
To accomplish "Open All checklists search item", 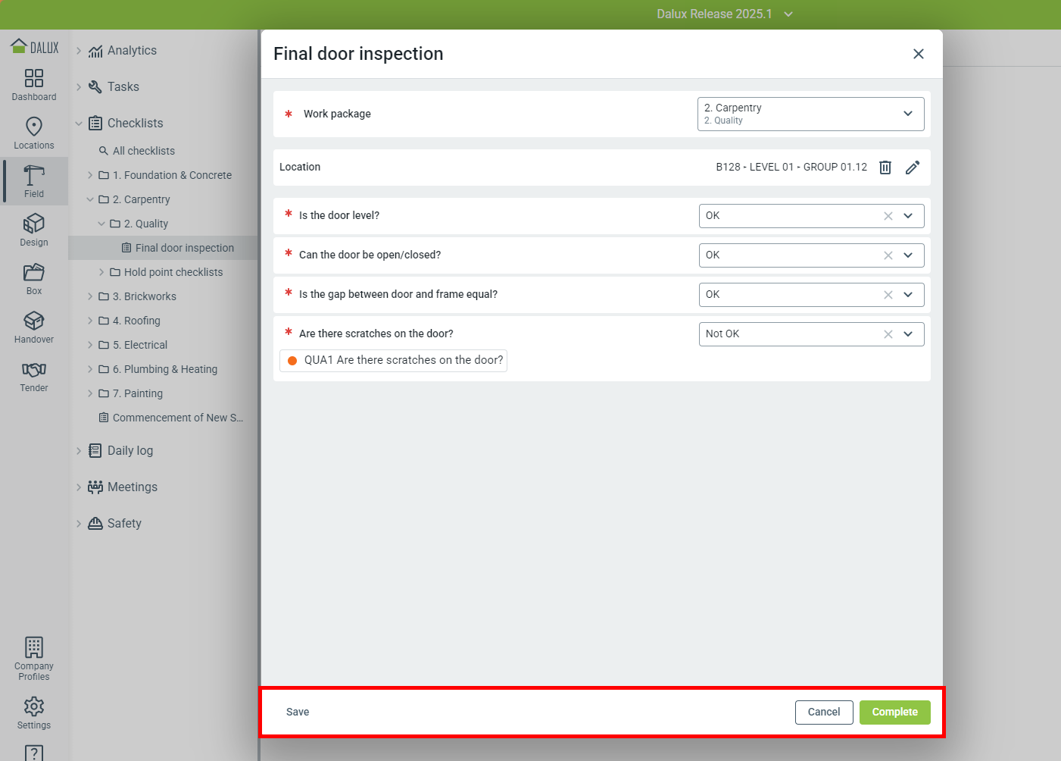I will pyautogui.click(x=143, y=151).
